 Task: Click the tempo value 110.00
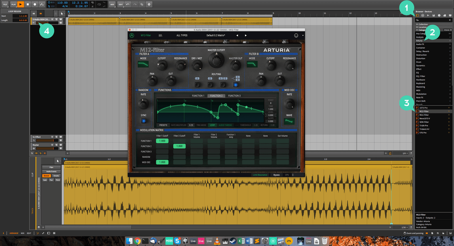[62, 3]
